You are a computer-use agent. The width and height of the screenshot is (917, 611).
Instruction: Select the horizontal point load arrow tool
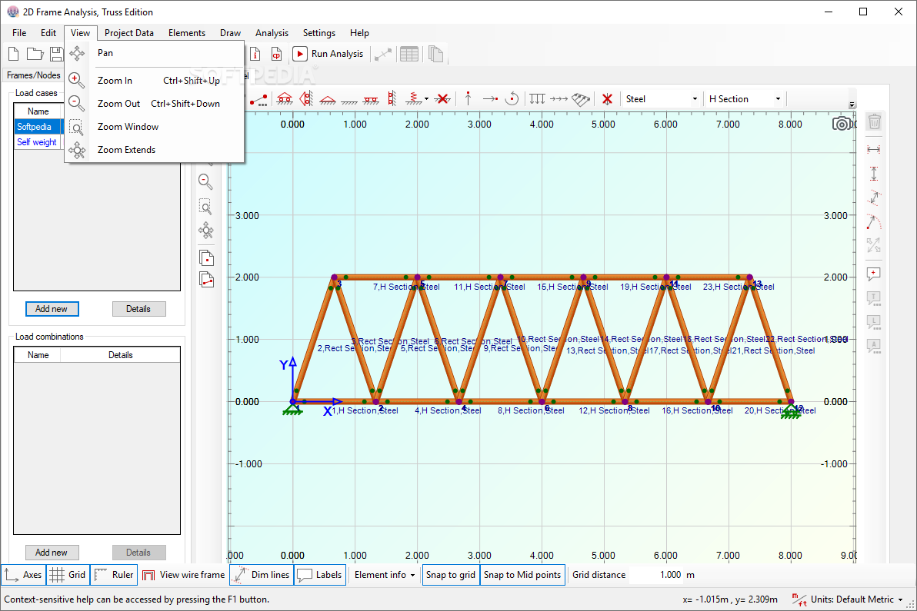tap(490, 99)
